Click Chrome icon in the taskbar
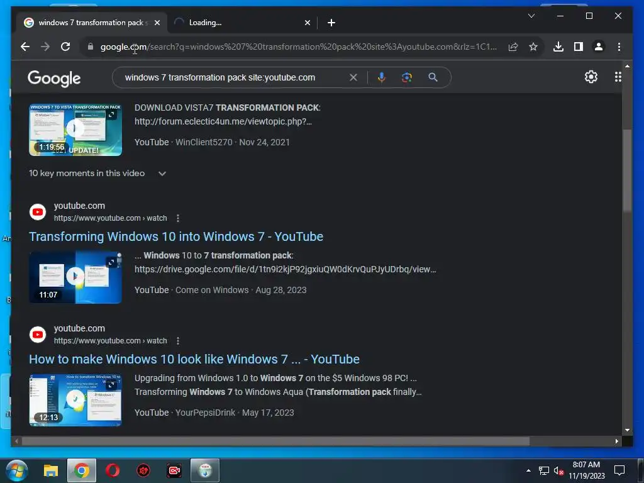The width and height of the screenshot is (644, 483). point(82,470)
